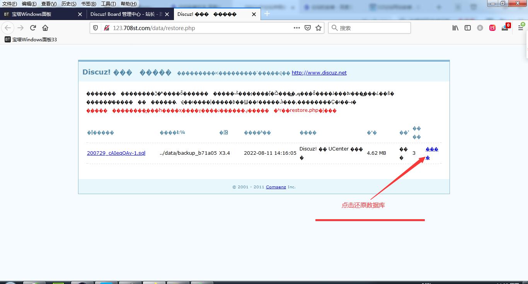Open the Firefox hamburger menu
This screenshot has height=284, width=528.
[x=521, y=28]
